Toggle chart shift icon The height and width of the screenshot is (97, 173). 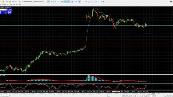[x=68, y=2]
